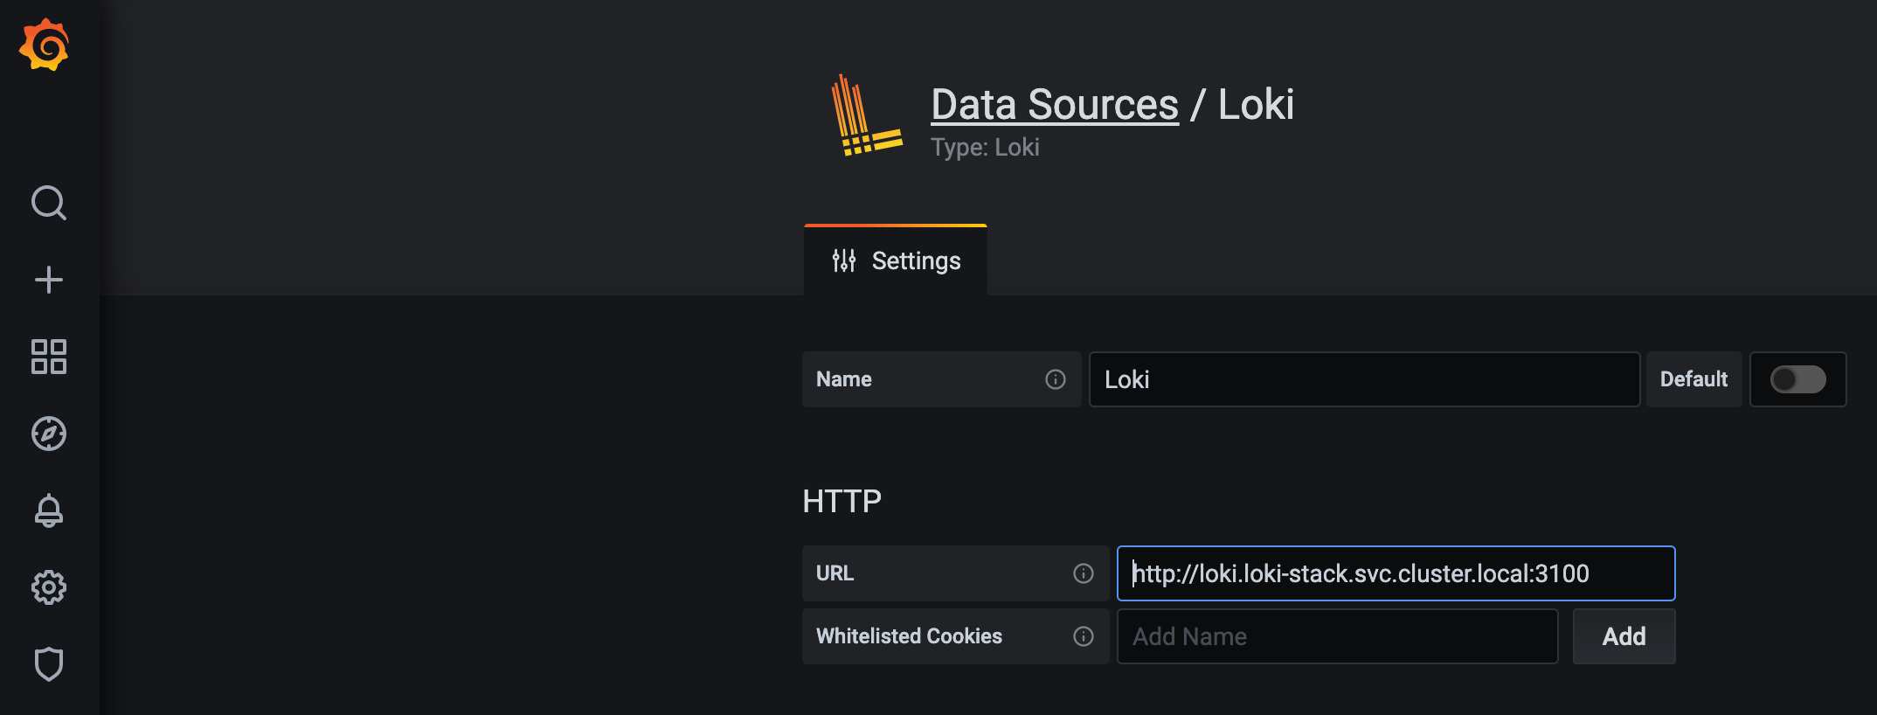Click inside the Name input showing Loki
This screenshot has width=1877, height=715.
[1363, 379]
